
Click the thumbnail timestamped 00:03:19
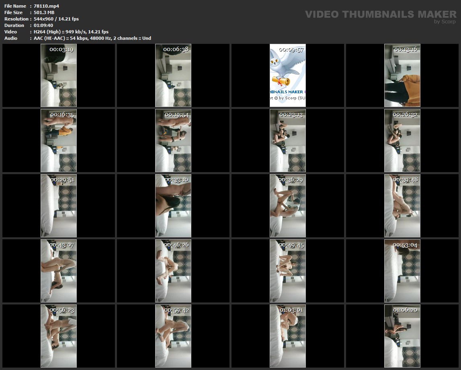[x=59, y=76]
